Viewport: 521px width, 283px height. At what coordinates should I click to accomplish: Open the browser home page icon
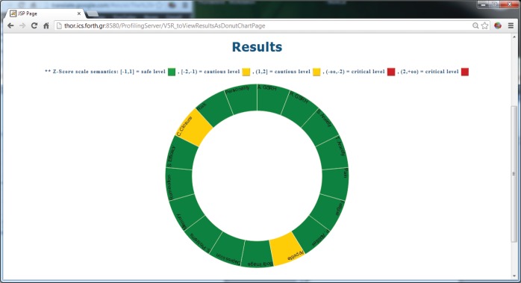[x=46, y=25]
